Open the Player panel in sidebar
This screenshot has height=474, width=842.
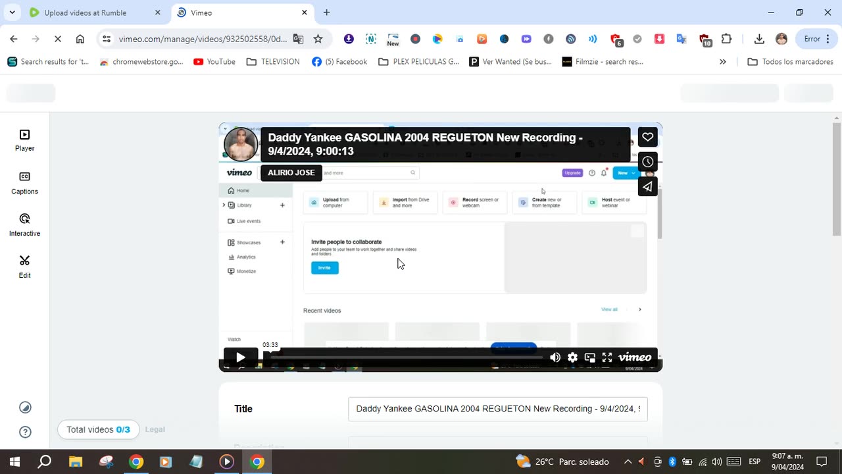(x=24, y=140)
